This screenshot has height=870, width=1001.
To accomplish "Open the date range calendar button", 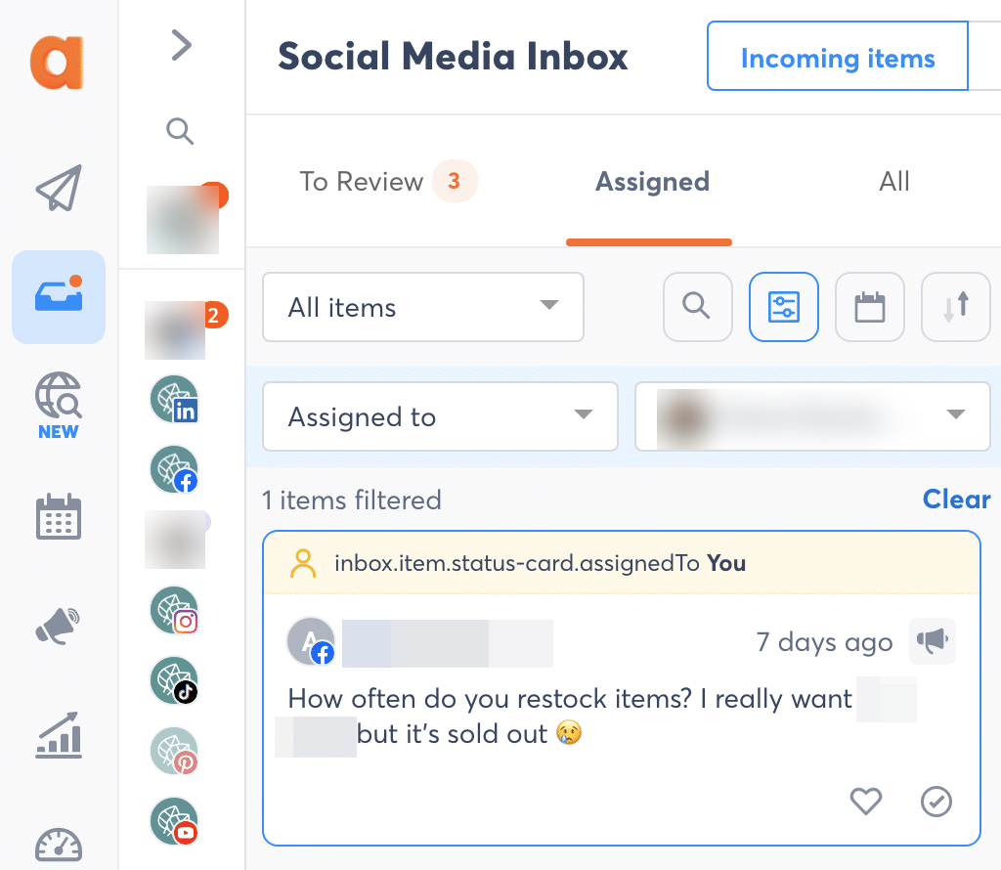I will [869, 307].
